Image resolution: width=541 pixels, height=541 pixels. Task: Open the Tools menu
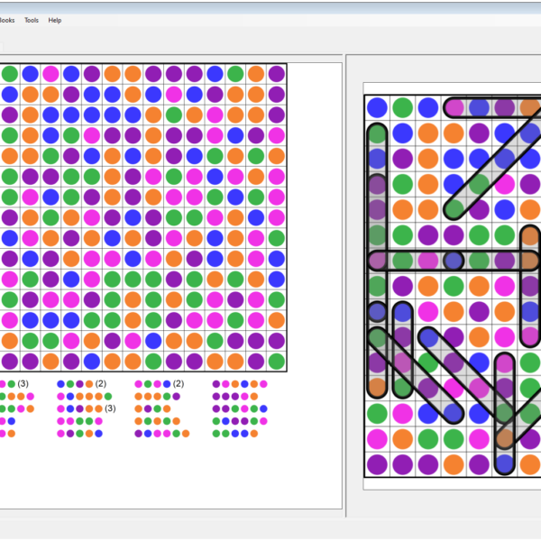32,20
